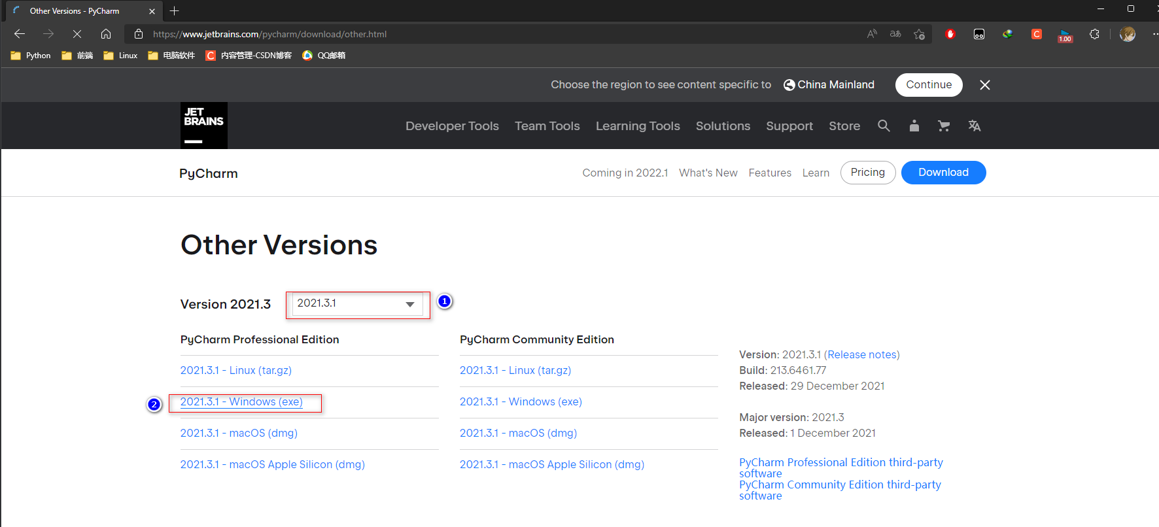Download Community 2021.3.1 Windows exe
The image size is (1159, 527).
521,401
